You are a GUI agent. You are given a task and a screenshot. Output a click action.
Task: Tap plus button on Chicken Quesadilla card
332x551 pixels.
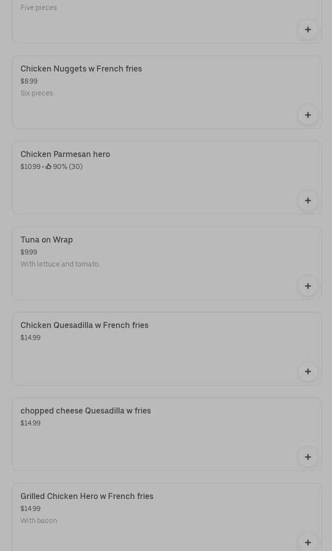pyautogui.click(x=307, y=371)
